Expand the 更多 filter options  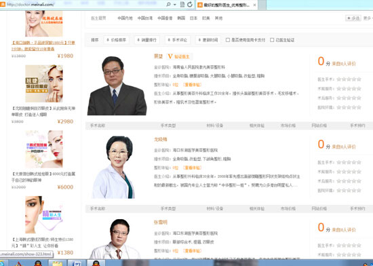coord(368,18)
